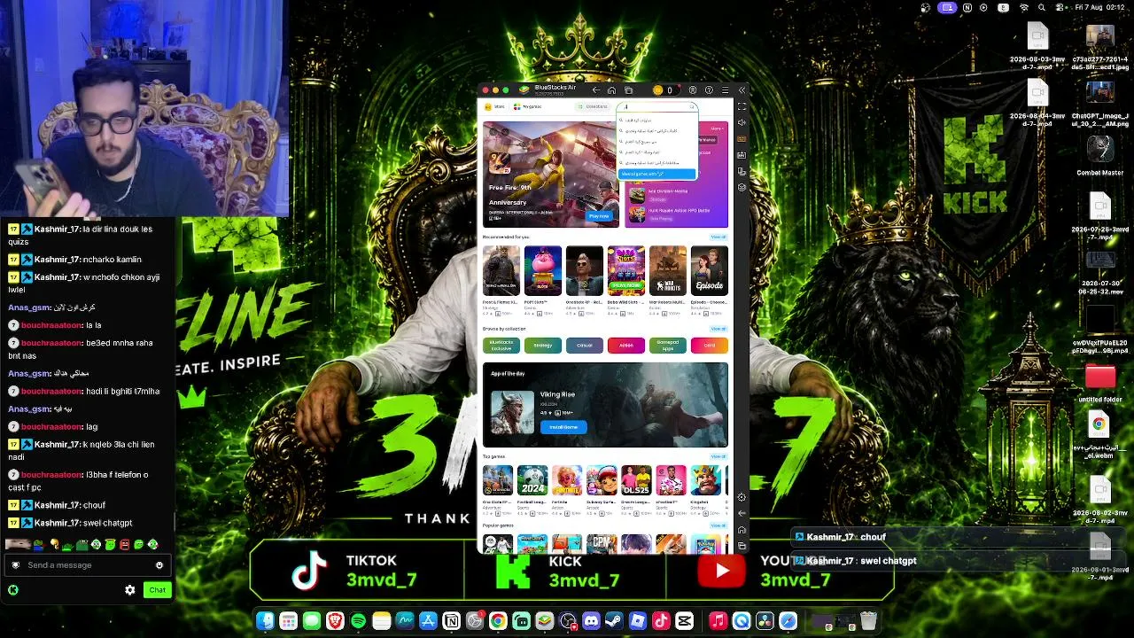Open Subway Surfers in Top games
The height and width of the screenshot is (638, 1134).
[602, 480]
